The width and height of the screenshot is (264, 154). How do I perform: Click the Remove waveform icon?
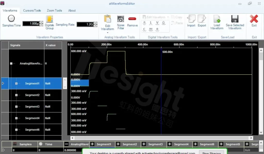click(x=132, y=19)
